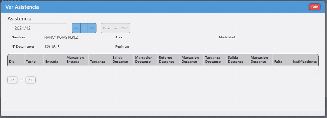Click the blue :: current month button
Screen dimensions: 327x118
pos(84,28)
